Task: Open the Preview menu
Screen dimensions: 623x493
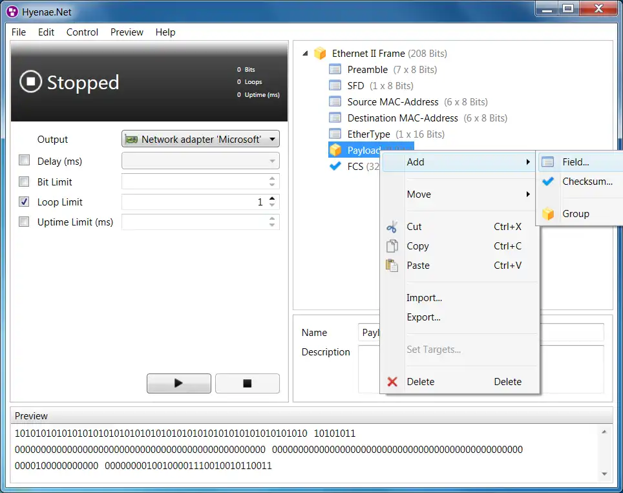Action: pos(127,32)
